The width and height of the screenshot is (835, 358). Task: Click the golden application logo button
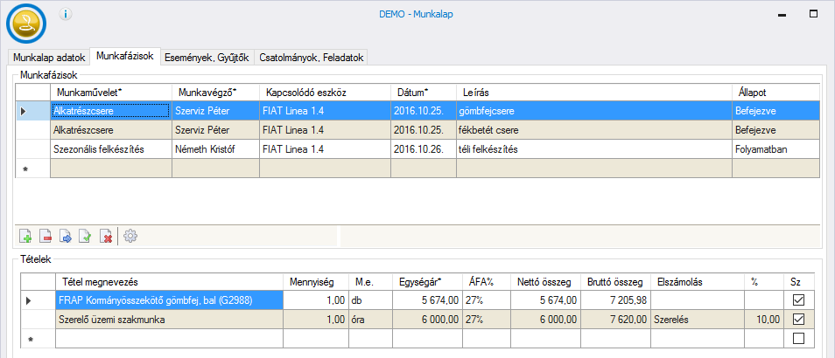point(25,24)
